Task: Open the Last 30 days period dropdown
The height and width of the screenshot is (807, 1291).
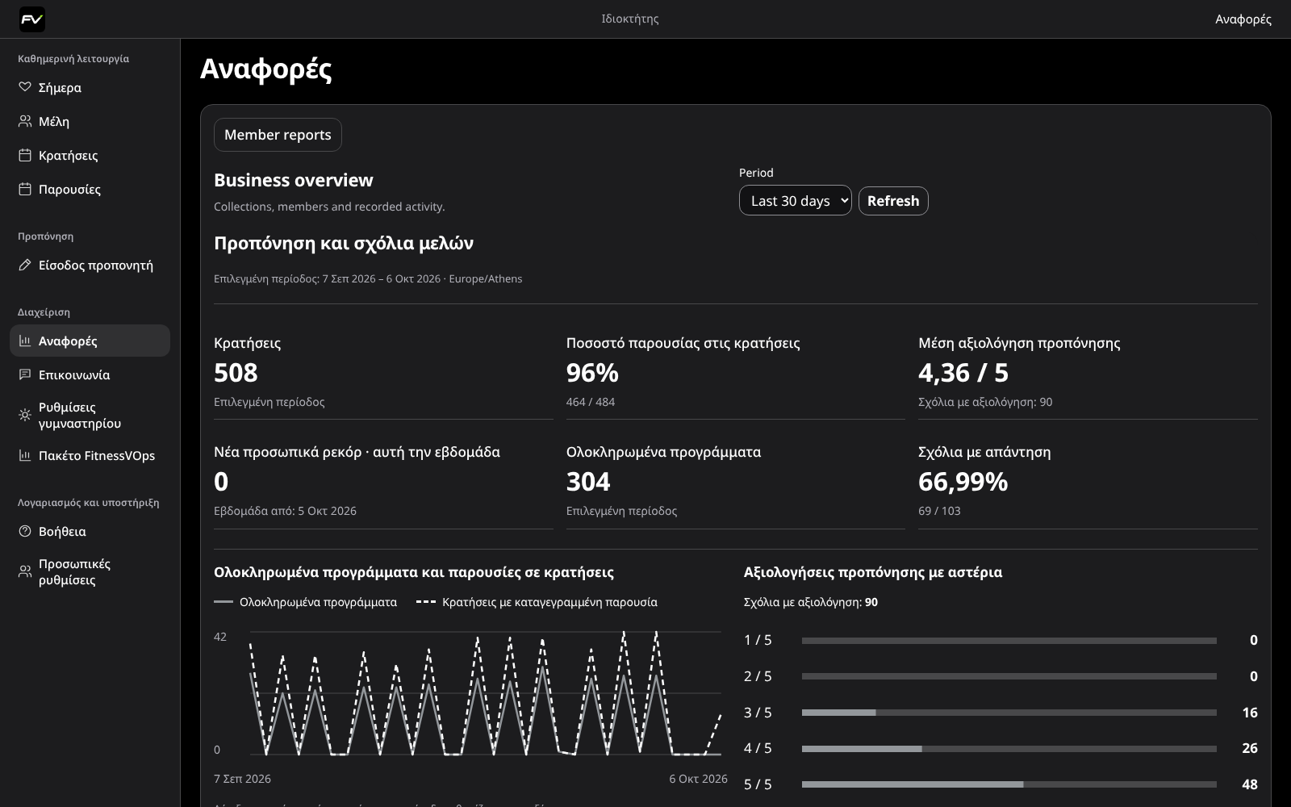Action: click(x=796, y=201)
